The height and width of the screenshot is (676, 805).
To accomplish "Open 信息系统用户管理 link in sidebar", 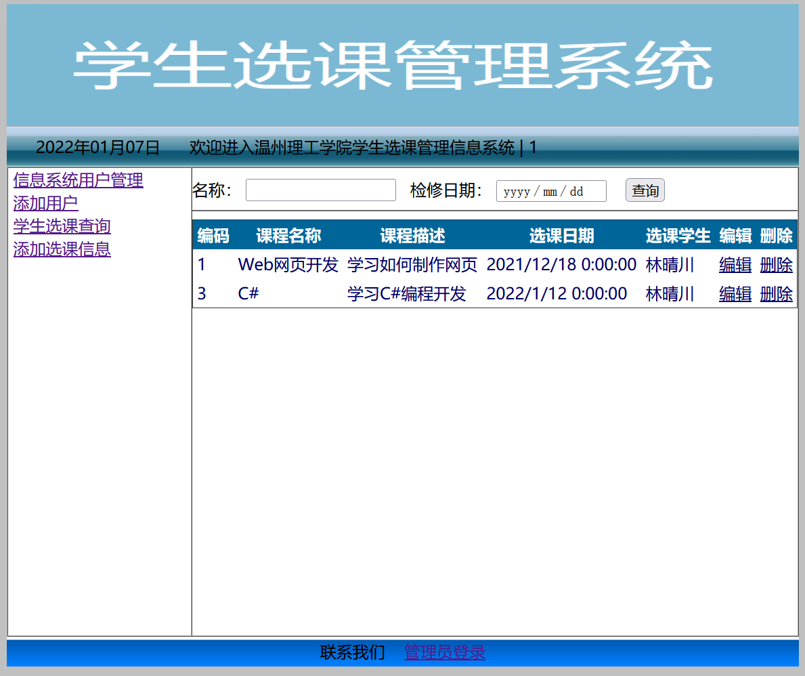I will coord(78,180).
